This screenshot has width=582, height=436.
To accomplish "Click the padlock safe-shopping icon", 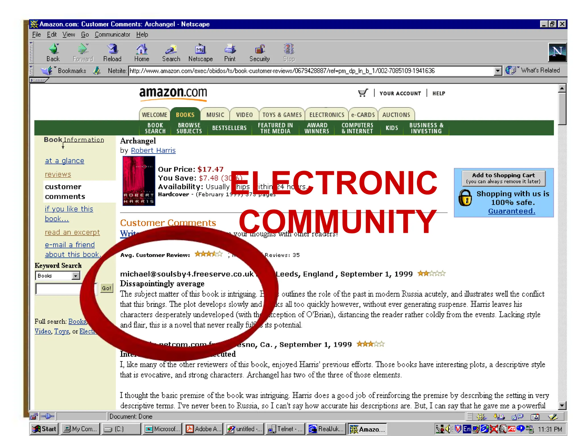I will pos(465,198).
